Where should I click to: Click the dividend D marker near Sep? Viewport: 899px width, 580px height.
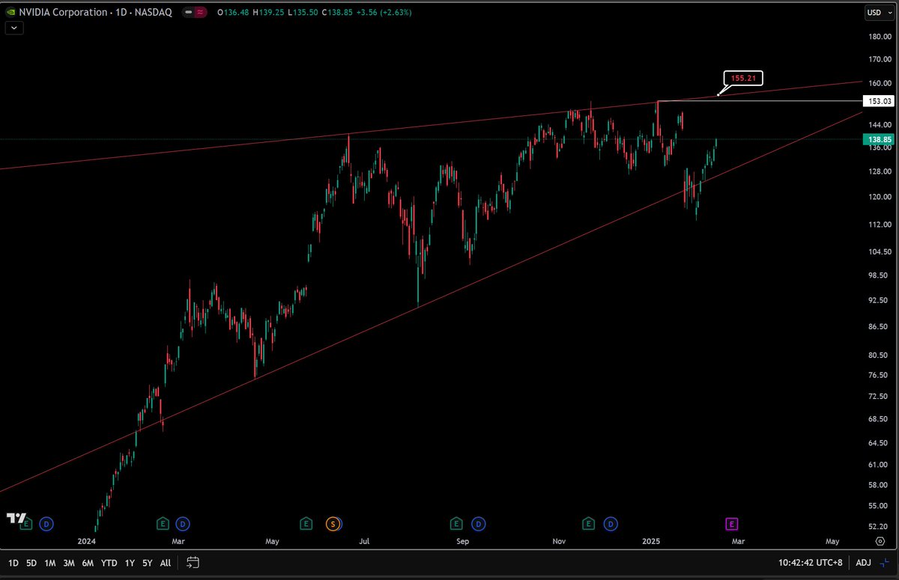point(479,523)
